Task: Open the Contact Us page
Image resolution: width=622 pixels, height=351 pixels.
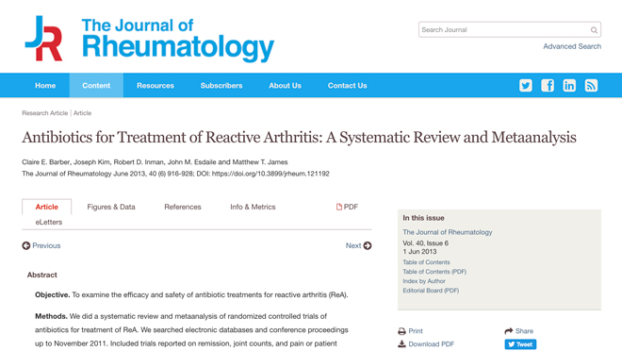Action: coord(347,85)
